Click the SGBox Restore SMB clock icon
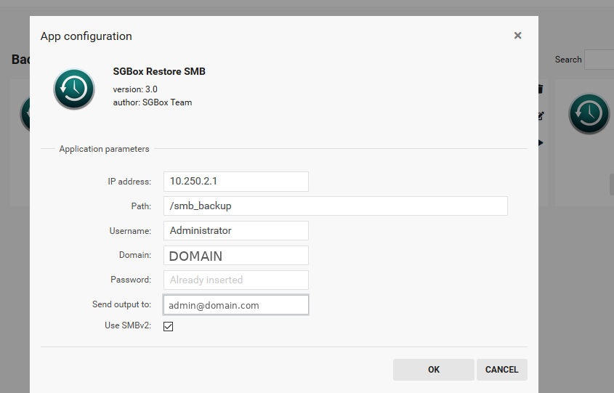 coord(74,89)
